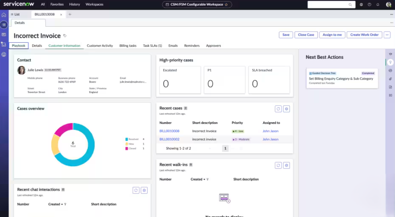Viewport: 395px width, 217px height.
Task: Open the More actions ellipsis beside Create Work Order
Action: (387, 35)
